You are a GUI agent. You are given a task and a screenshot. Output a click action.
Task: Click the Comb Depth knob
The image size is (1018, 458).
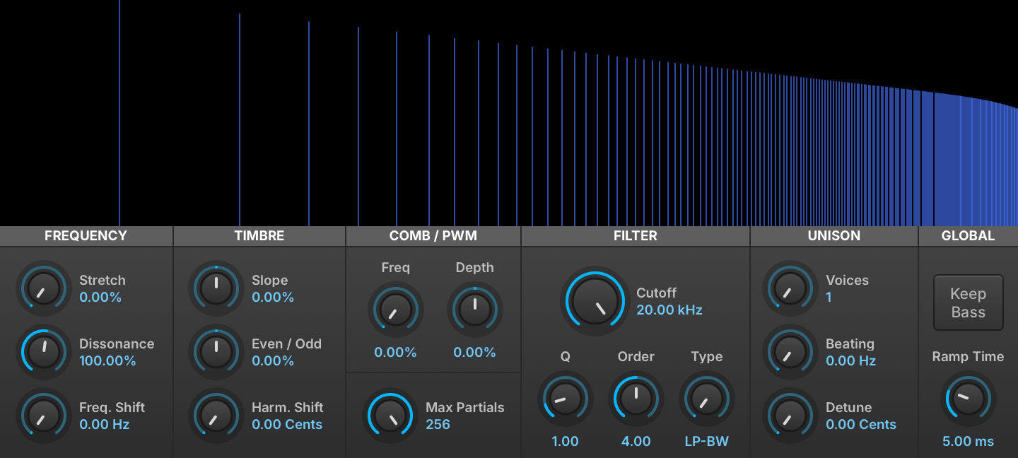pyautogui.click(x=474, y=310)
